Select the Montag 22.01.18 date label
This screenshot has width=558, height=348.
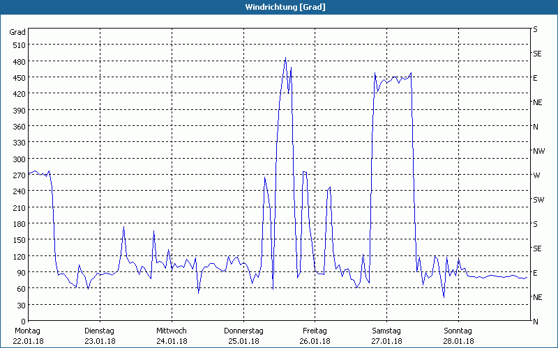tap(27, 335)
